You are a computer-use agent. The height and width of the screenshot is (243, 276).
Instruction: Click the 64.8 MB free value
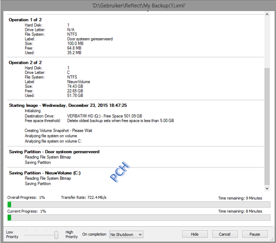pyautogui.click(x=74, y=48)
